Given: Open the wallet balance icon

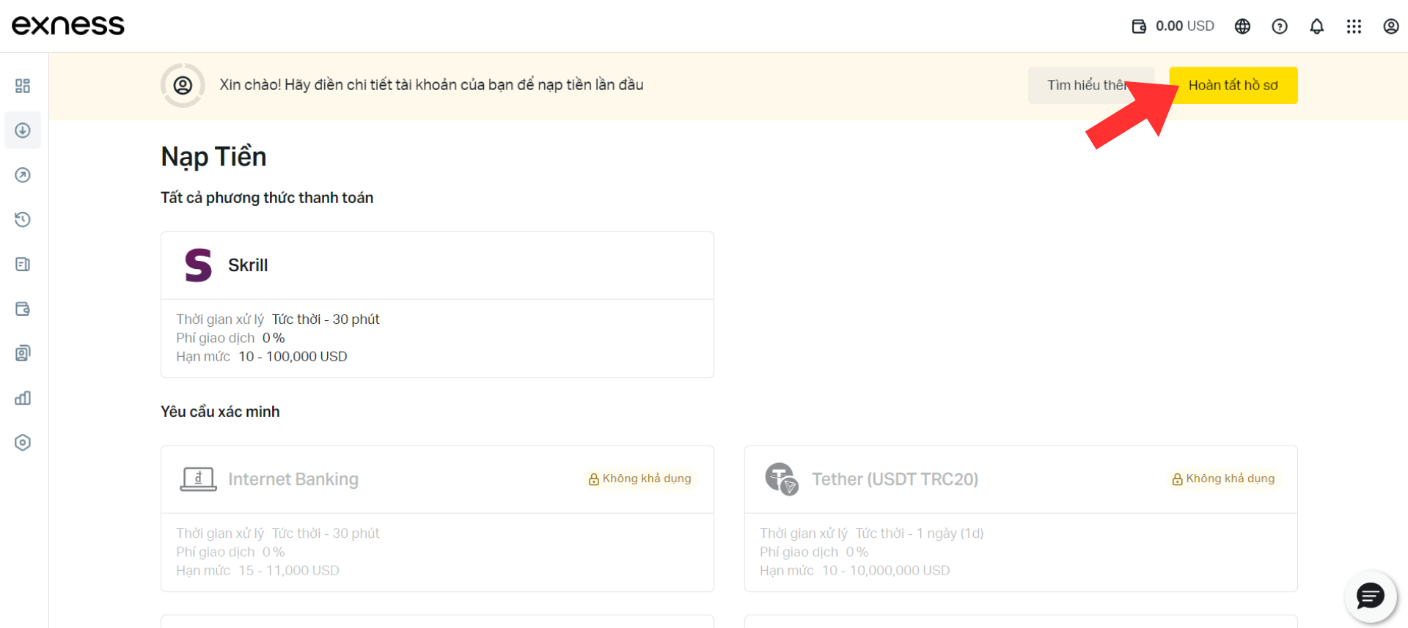Looking at the screenshot, I should click(1139, 26).
